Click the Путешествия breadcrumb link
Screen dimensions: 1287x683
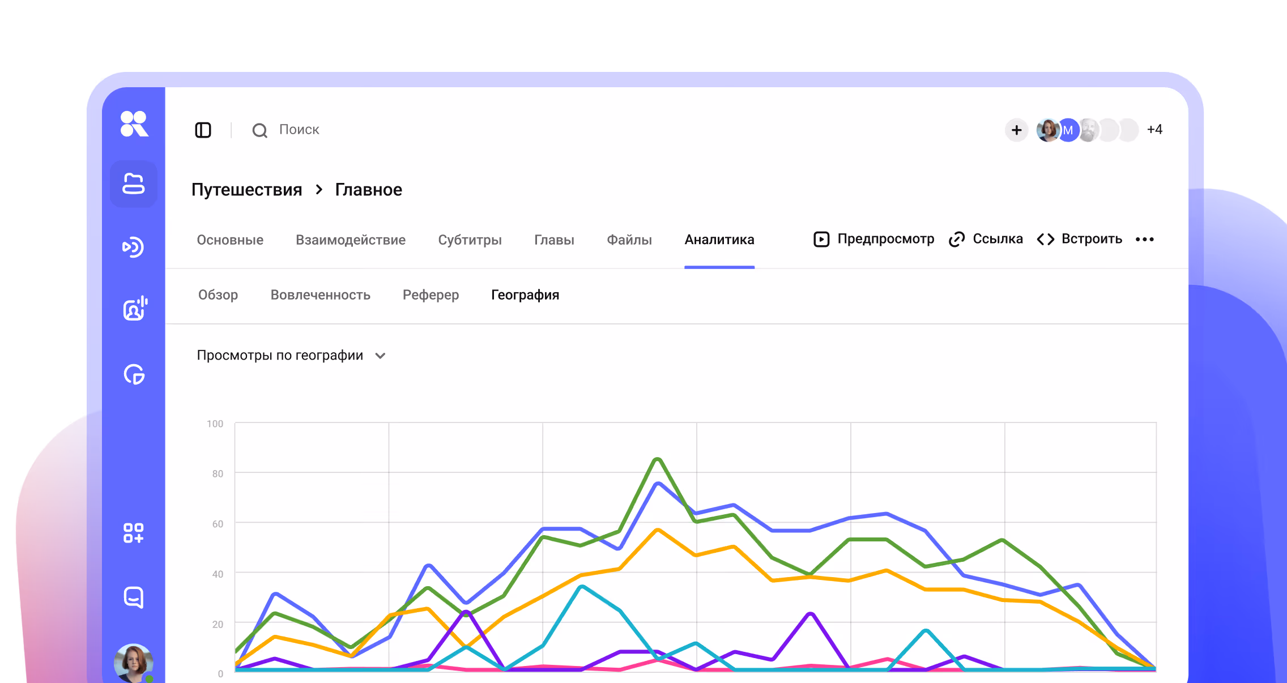[246, 190]
